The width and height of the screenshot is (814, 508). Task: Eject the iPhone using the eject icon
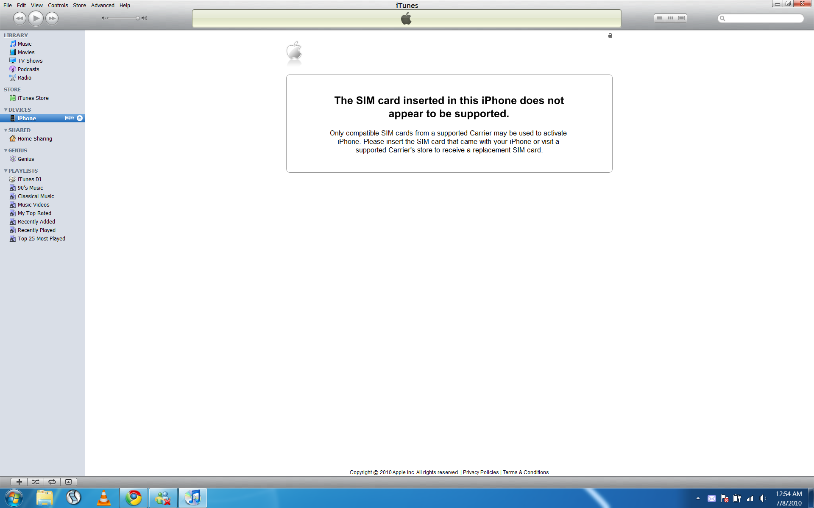click(80, 118)
